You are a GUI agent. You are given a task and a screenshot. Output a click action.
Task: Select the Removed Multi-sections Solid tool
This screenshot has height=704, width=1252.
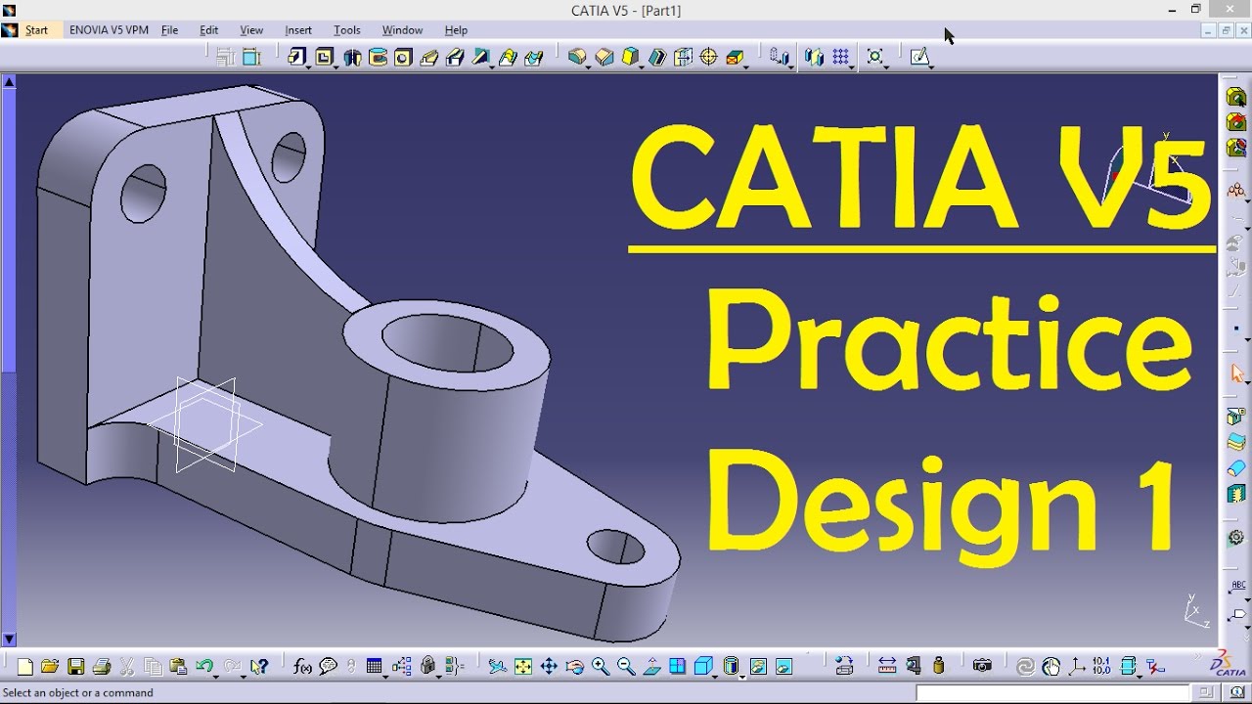coord(533,57)
